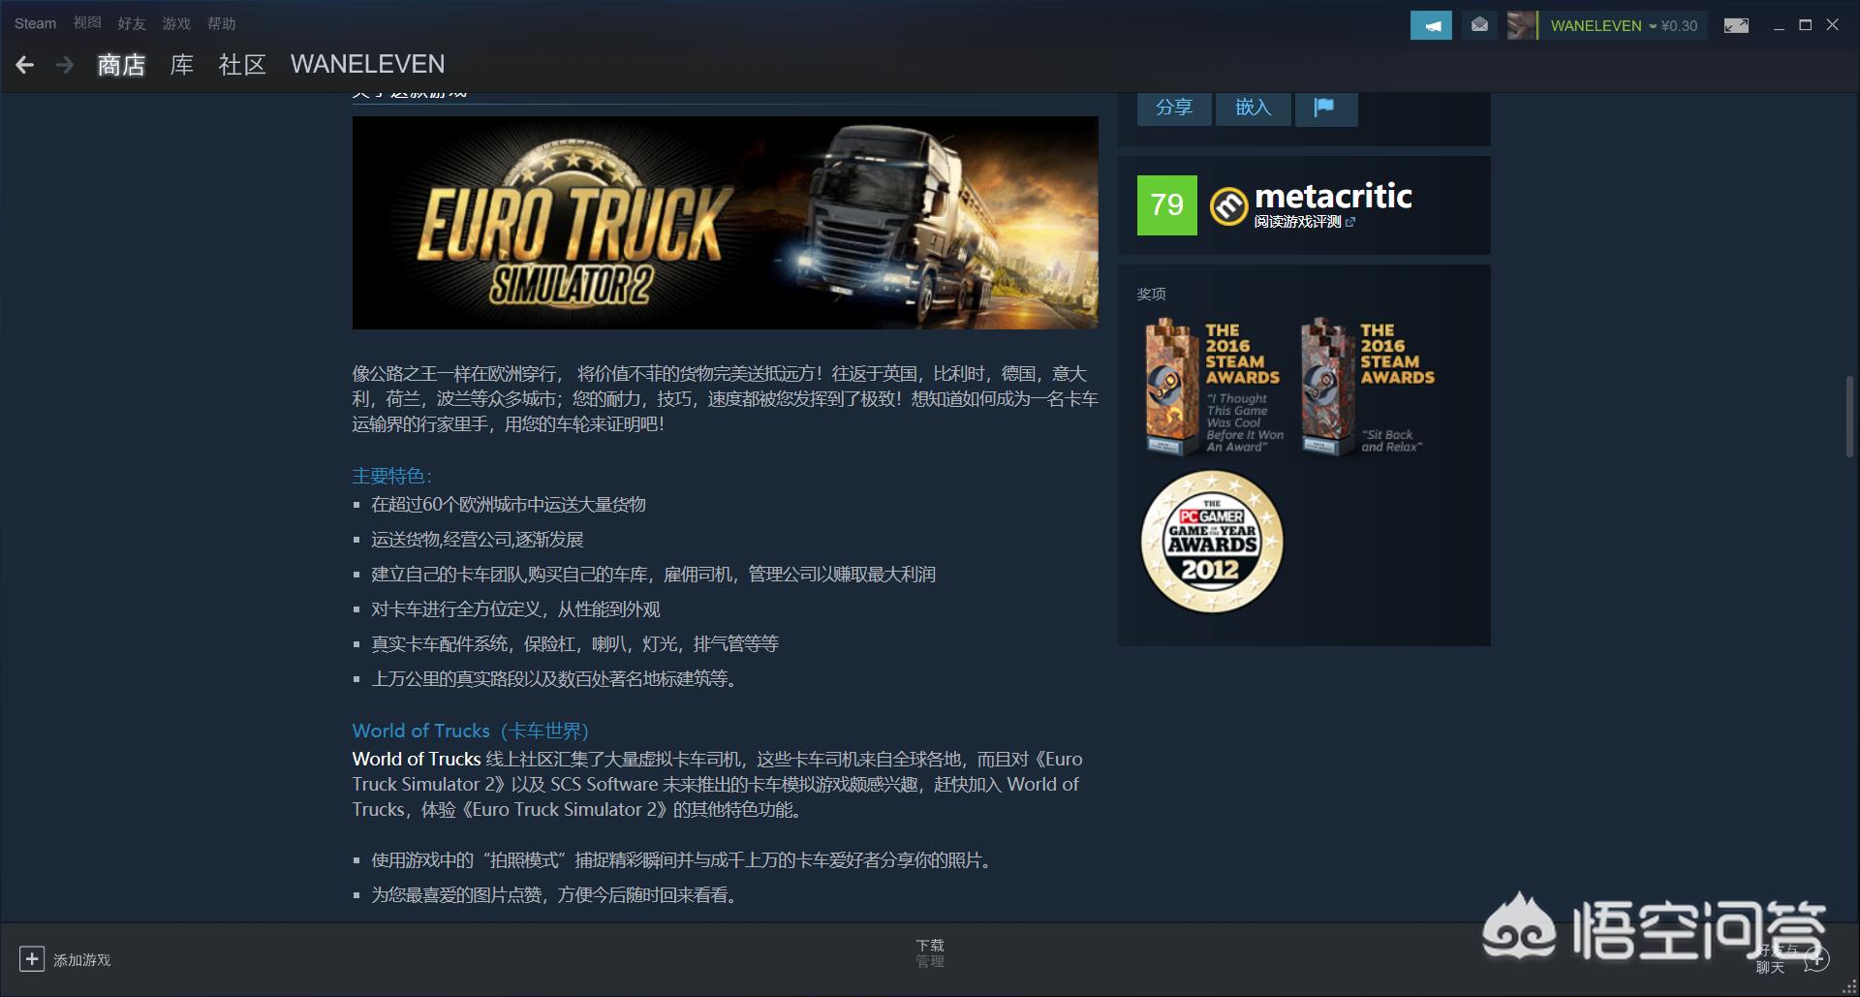Click the World of Trucks (卡车世界) heading
Image resolution: width=1860 pixels, height=997 pixels.
471,731
